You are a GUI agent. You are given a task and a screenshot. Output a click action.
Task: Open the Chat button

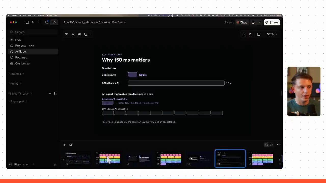pyautogui.click(x=241, y=22)
